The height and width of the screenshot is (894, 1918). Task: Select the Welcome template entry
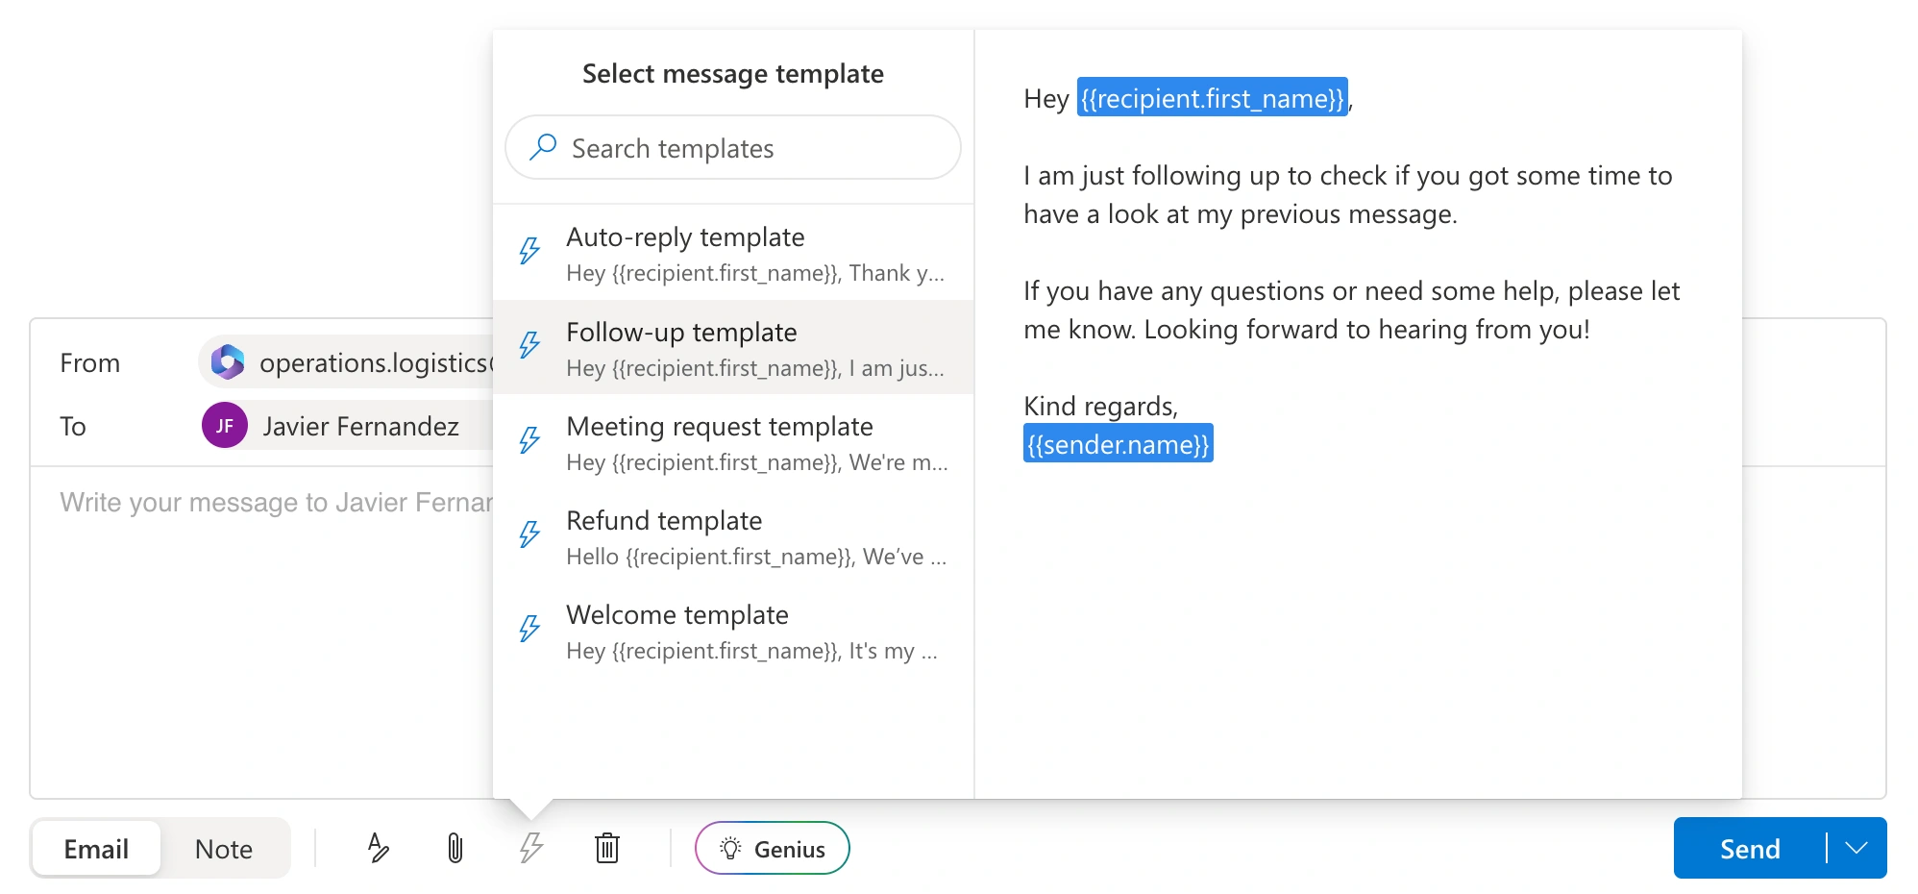pos(732,631)
